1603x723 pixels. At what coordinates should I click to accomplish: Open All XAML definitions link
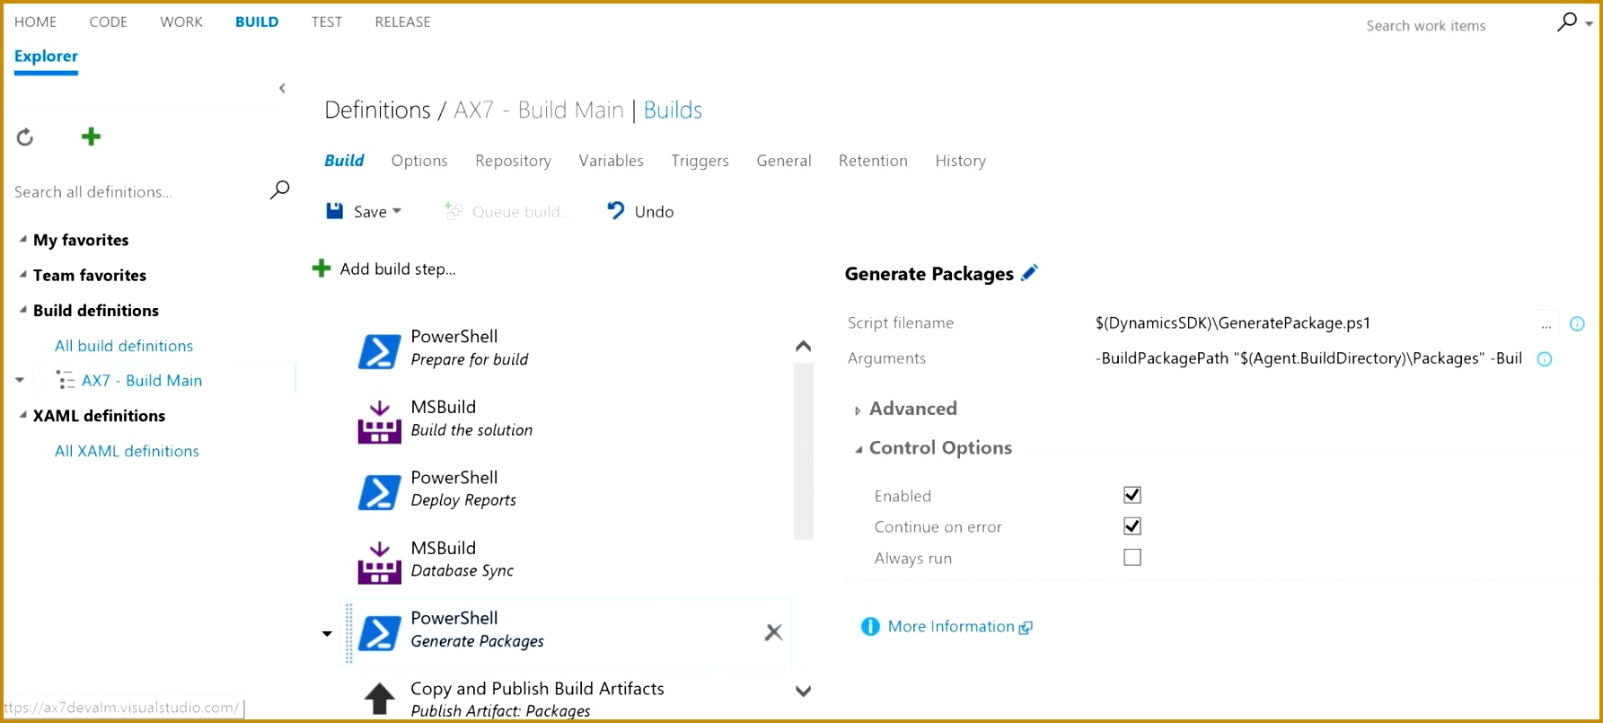coord(127,451)
